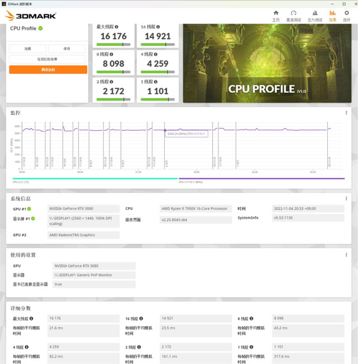Click info icon beside 1 线程 in 详细分数
Screen dimensions: 358x364
251,347
